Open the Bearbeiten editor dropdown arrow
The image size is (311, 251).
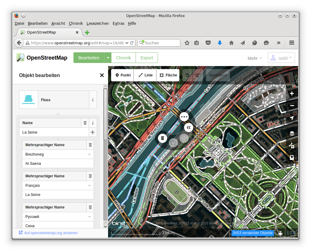pos(107,58)
